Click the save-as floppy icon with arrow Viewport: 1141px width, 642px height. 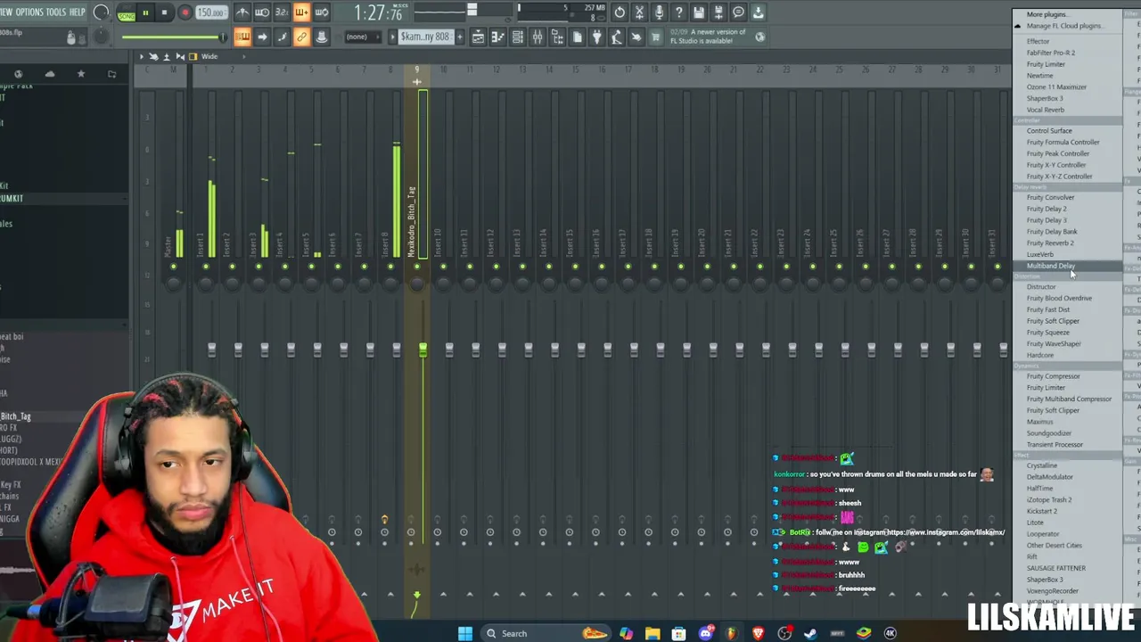(718, 12)
